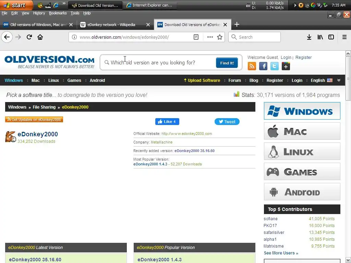Viewport: 351px width, 263px height.
Task: Open the Edit menu
Action: tap(14, 13)
